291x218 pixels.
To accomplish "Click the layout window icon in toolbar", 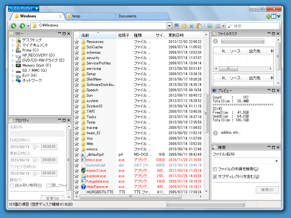I will point(210,26).
